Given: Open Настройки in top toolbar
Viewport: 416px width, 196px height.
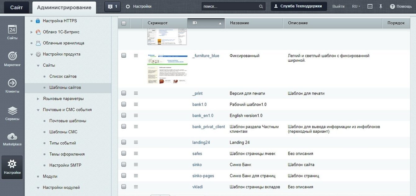Looking at the screenshot, I should [138, 7].
